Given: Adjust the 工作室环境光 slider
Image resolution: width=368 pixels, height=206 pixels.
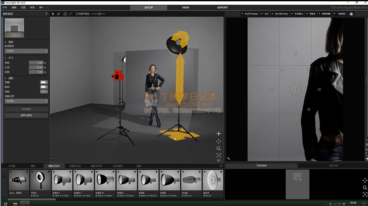Looking at the screenshot, I should 99,14.
